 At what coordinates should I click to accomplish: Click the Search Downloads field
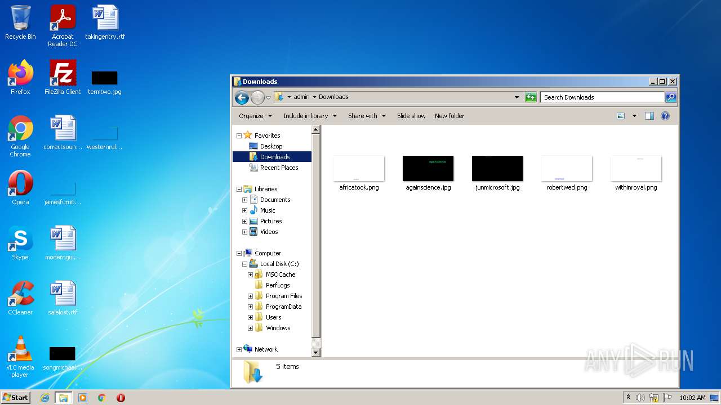(602, 97)
